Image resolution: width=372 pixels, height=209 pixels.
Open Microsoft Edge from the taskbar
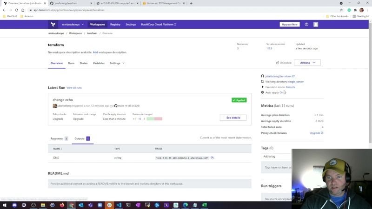tap(185, 205)
